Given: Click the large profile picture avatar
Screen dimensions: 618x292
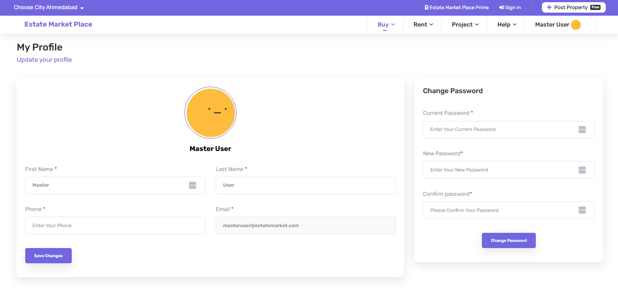Looking at the screenshot, I should point(210,113).
